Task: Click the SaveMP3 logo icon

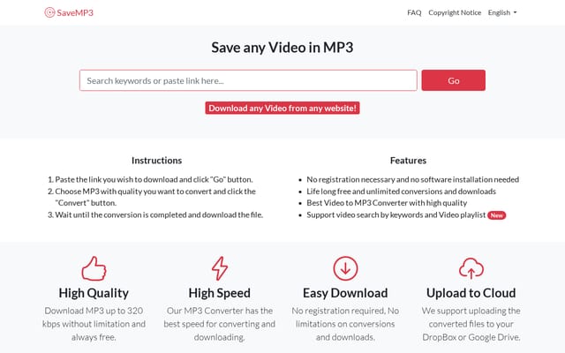Action: [x=49, y=12]
